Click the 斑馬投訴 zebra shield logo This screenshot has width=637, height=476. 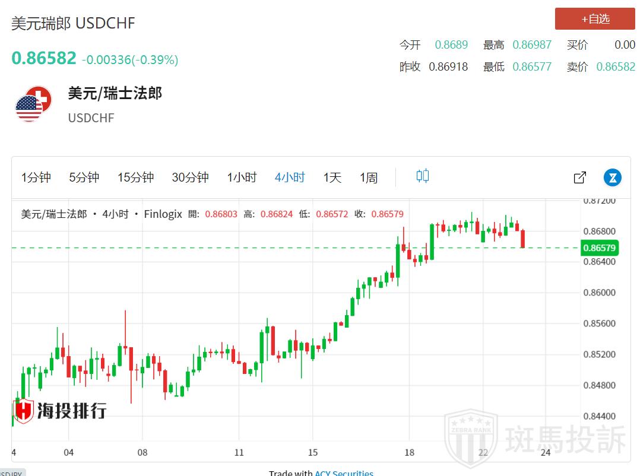coord(471,436)
